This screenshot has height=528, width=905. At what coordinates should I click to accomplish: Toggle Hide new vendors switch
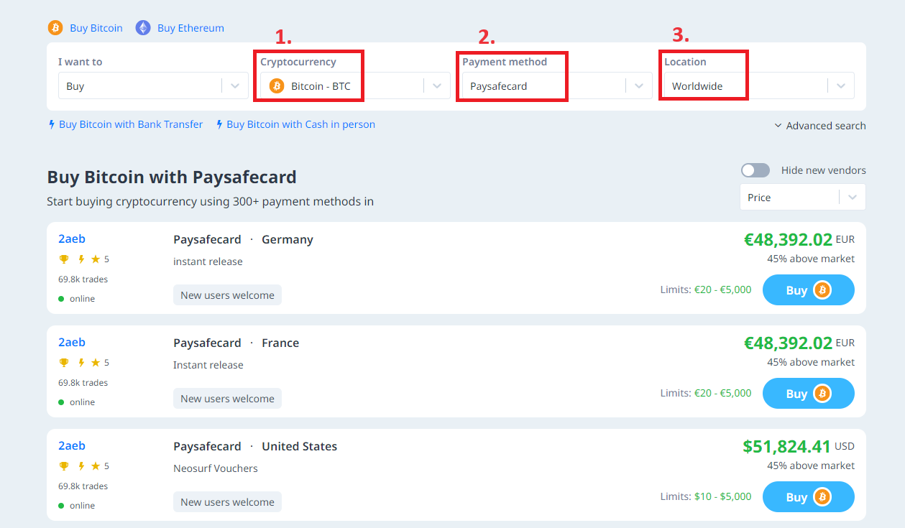(755, 170)
